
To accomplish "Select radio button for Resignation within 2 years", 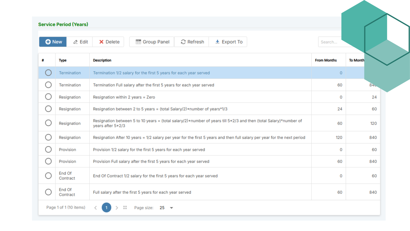I will 48,97.
